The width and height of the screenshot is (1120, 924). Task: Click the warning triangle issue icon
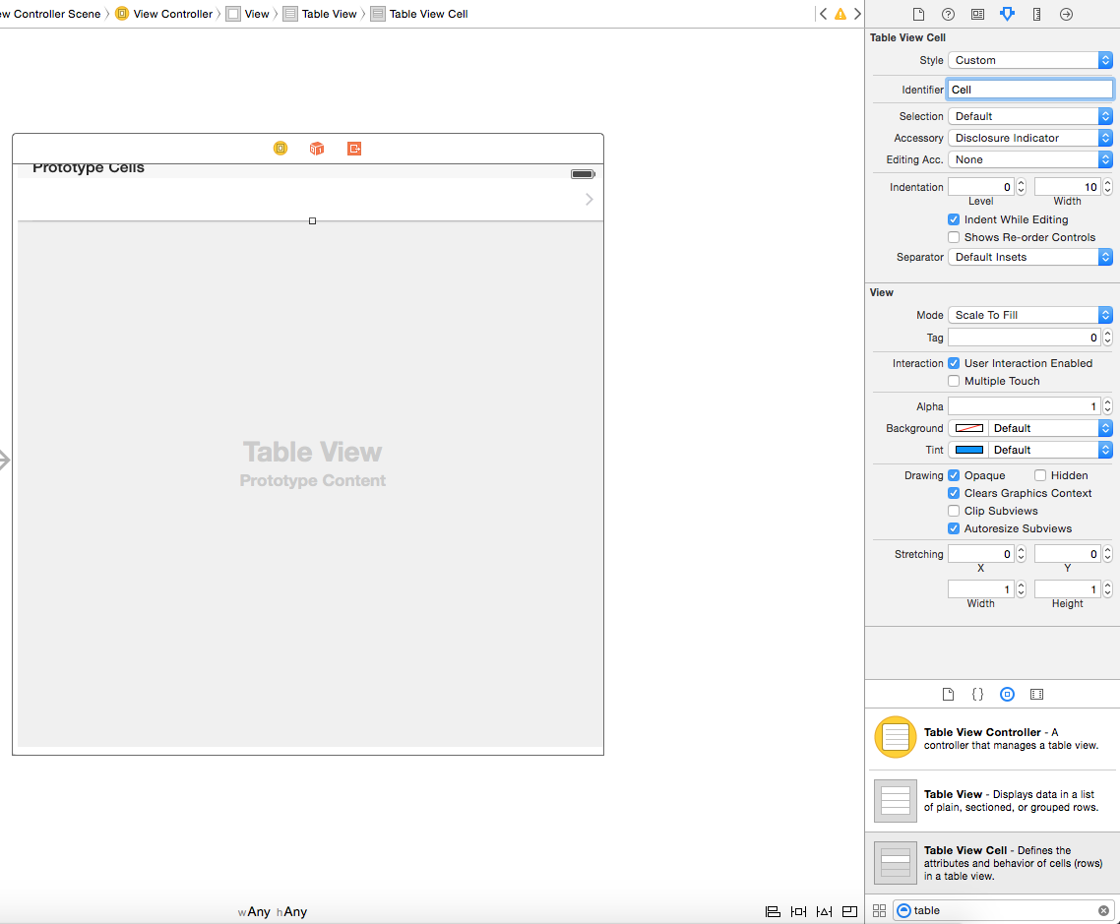840,15
